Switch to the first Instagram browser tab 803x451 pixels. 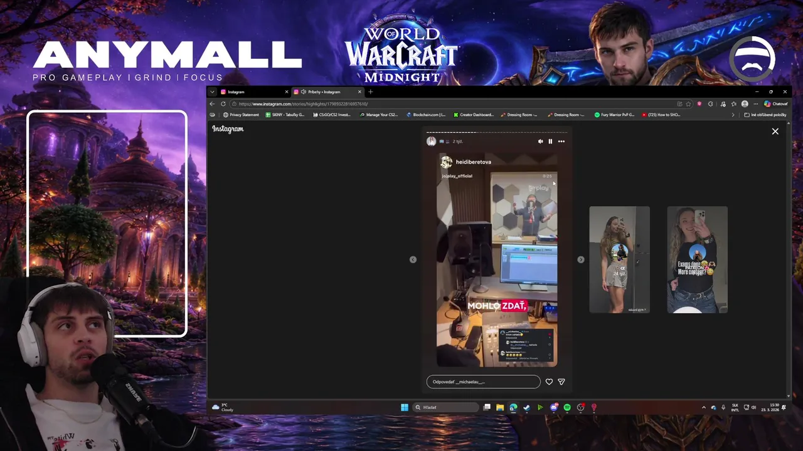[254, 92]
